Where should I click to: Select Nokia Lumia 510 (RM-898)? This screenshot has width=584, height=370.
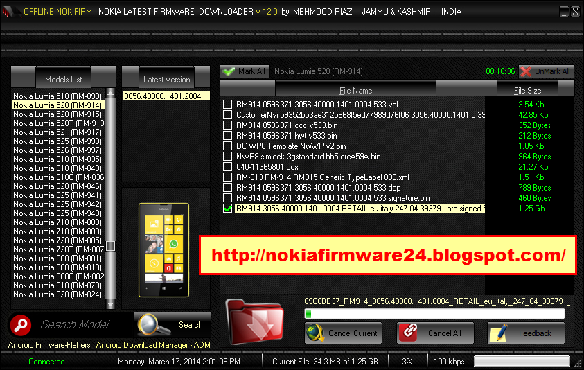pos(57,96)
